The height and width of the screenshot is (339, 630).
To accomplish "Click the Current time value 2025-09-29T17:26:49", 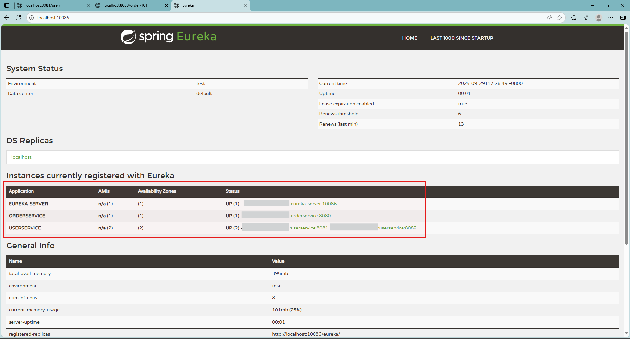I will click(x=490, y=83).
